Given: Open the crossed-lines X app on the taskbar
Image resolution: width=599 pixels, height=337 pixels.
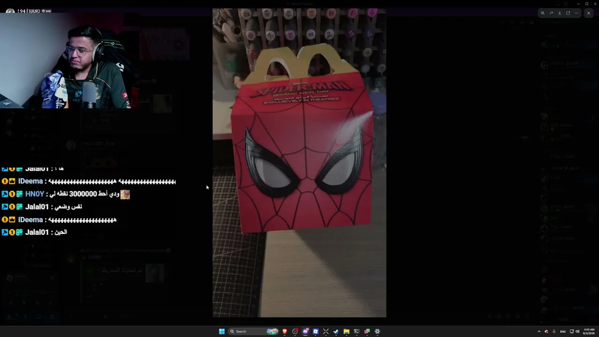Looking at the screenshot, I should tap(326, 331).
